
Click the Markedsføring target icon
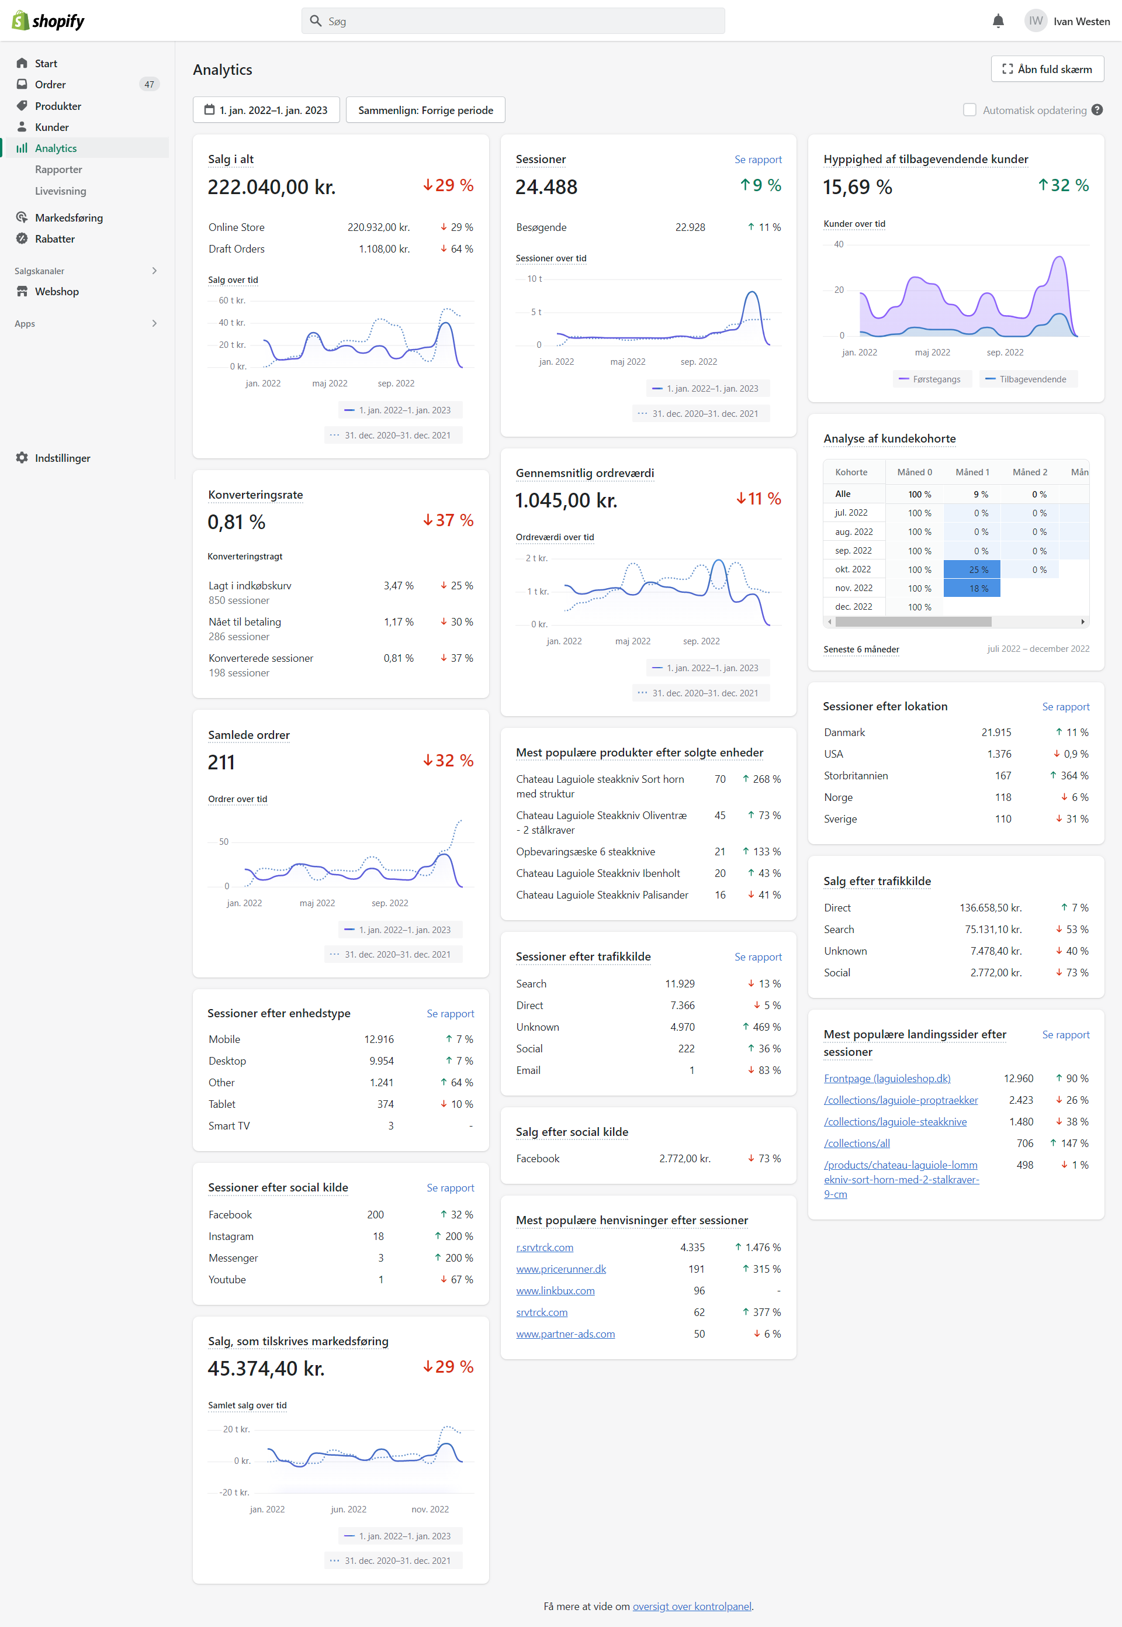click(22, 217)
